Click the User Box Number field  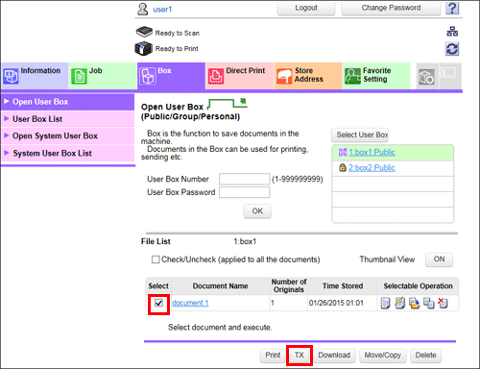244,179
